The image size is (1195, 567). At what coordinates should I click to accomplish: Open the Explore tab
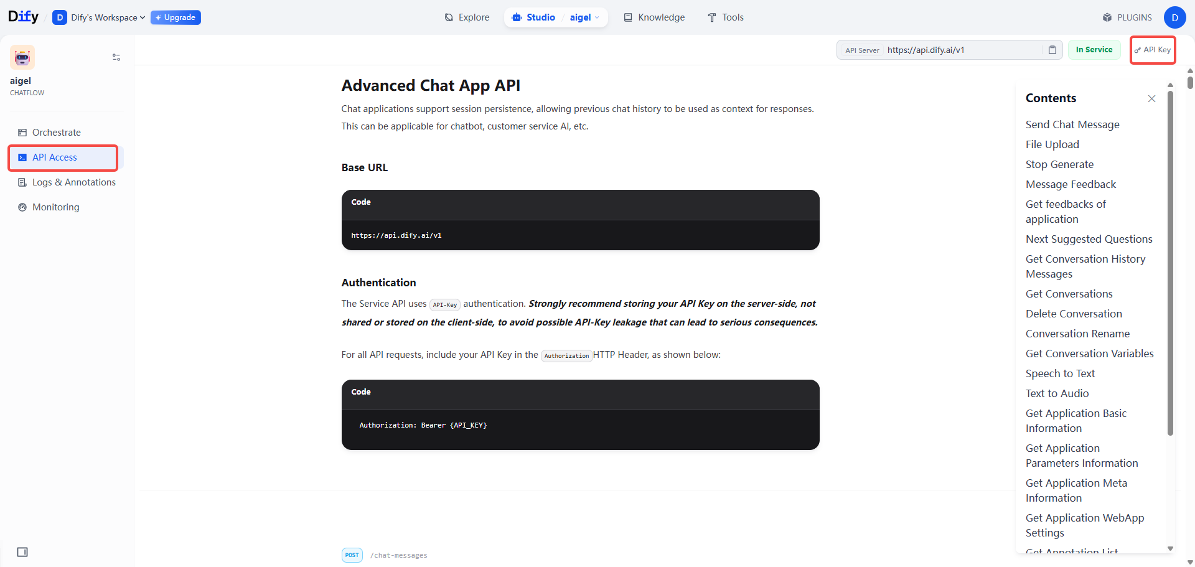467,17
